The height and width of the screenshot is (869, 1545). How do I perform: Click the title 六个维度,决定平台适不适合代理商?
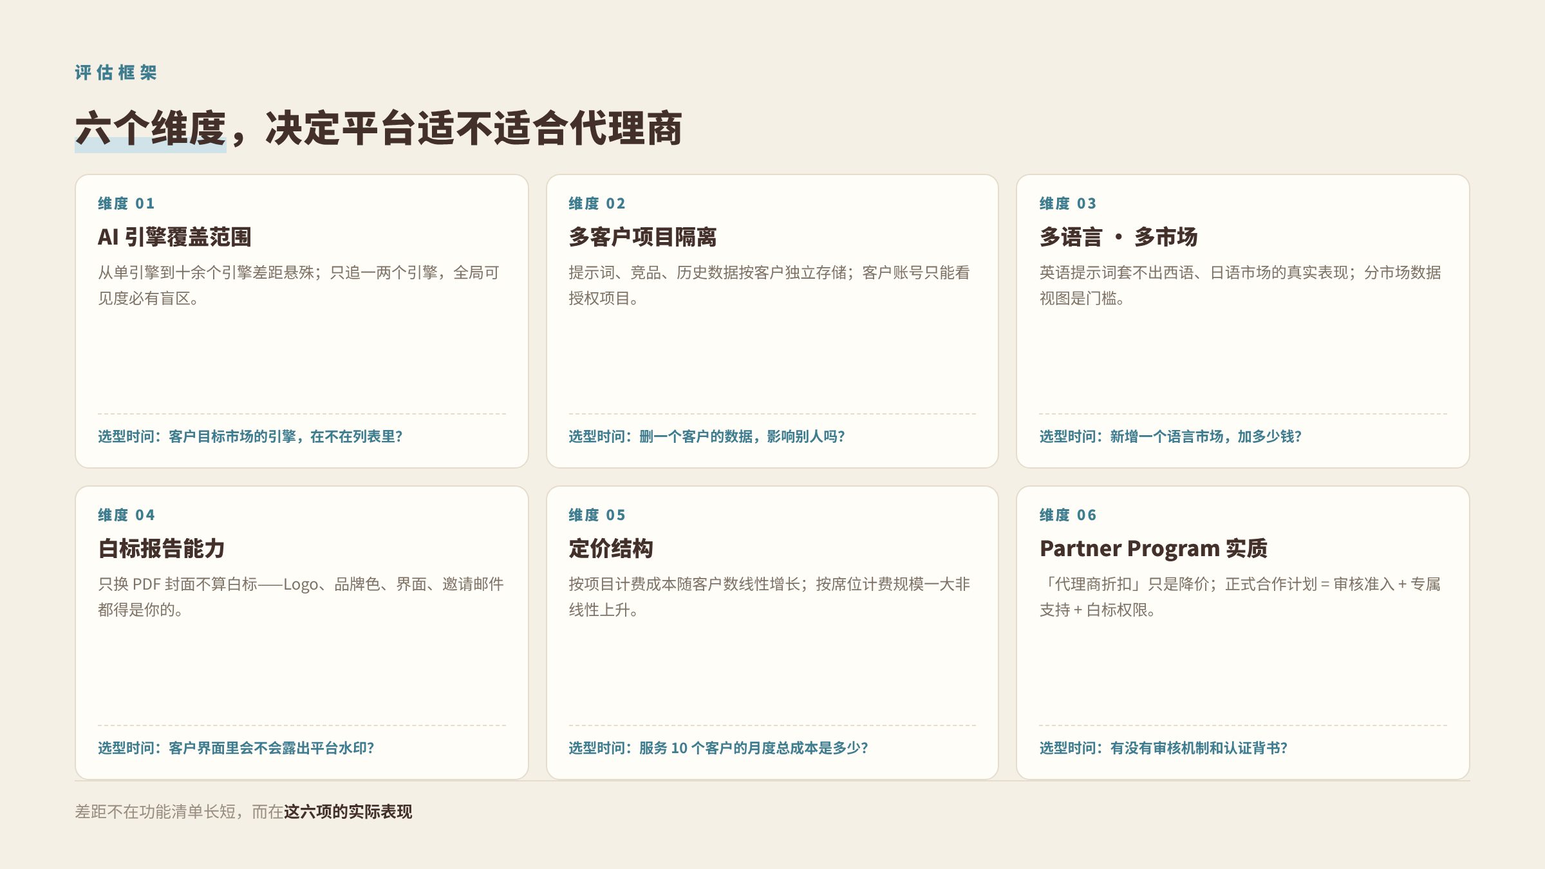[x=379, y=129]
